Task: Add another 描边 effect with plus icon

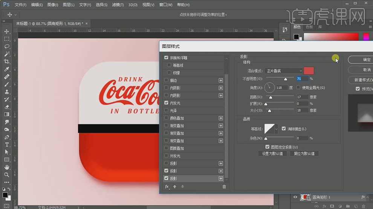Action: [221, 80]
